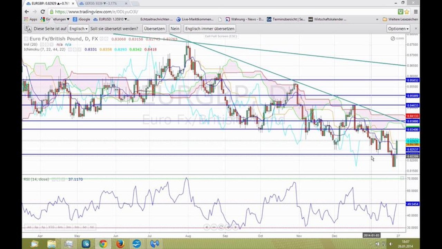
Task: Select the 0.82209 horizontal line label
Action: tap(412, 157)
